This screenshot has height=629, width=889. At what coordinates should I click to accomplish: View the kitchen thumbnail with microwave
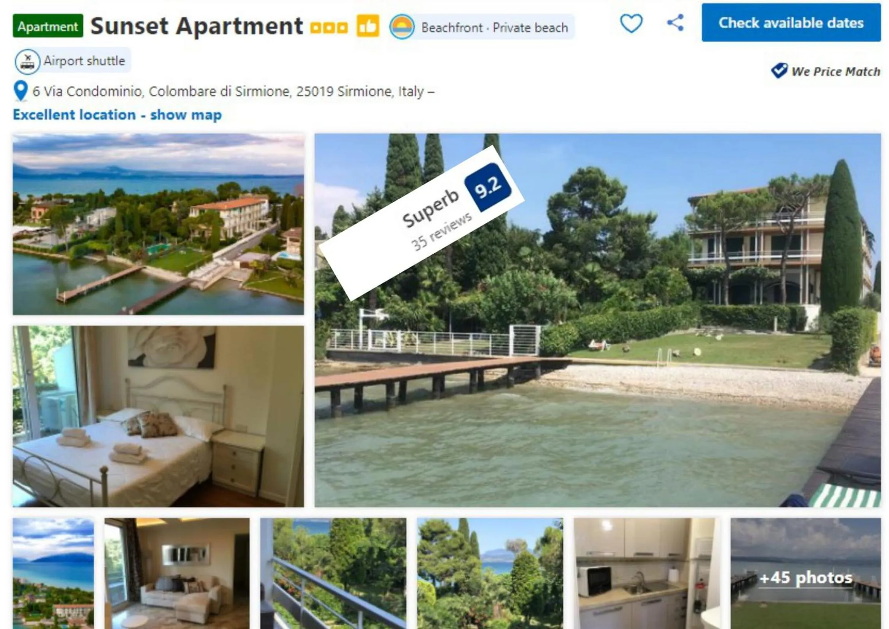(644, 573)
